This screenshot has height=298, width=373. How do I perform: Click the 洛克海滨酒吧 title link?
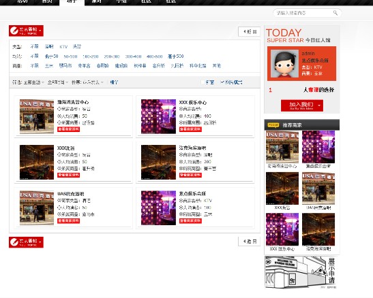[x=193, y=148]
